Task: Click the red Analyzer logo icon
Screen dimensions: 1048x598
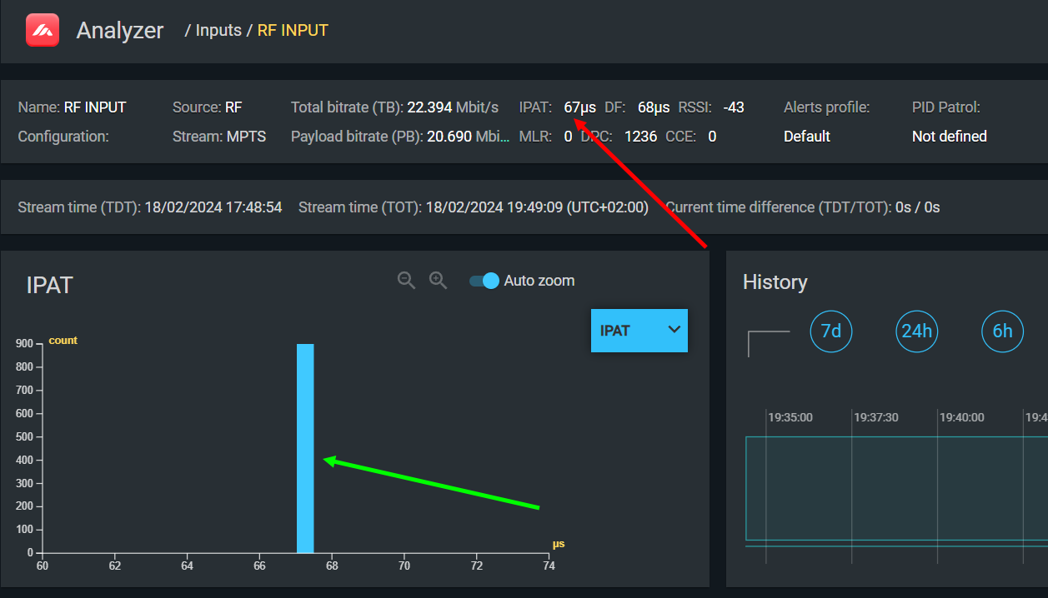Action: [43, 31]
